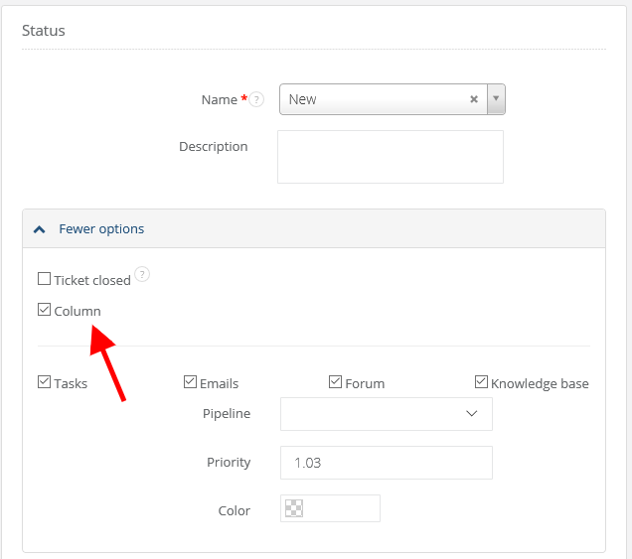Uncheck the Column checkbox
Viewport: 632px width, 559px height.
(x=44, y=310)
